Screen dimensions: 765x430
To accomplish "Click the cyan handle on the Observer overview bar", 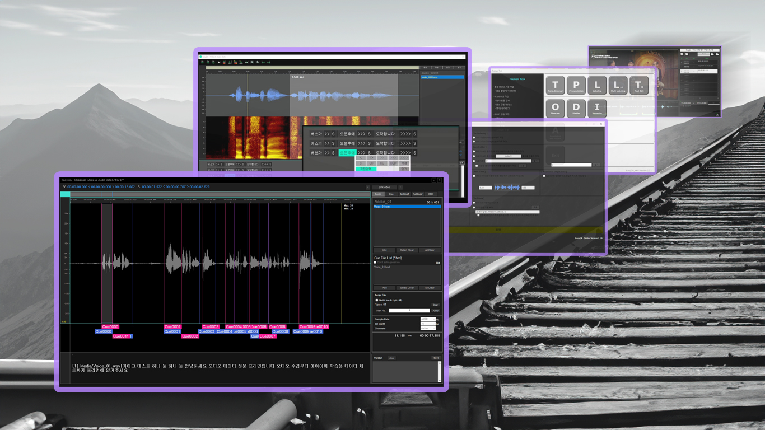I will [66, 194].
